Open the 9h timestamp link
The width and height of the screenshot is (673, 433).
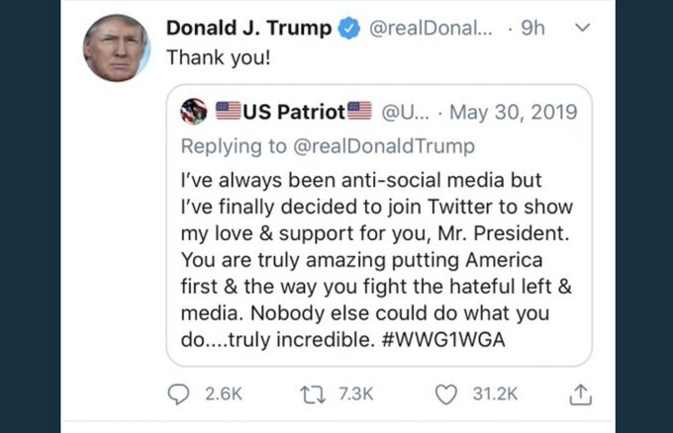532,30
